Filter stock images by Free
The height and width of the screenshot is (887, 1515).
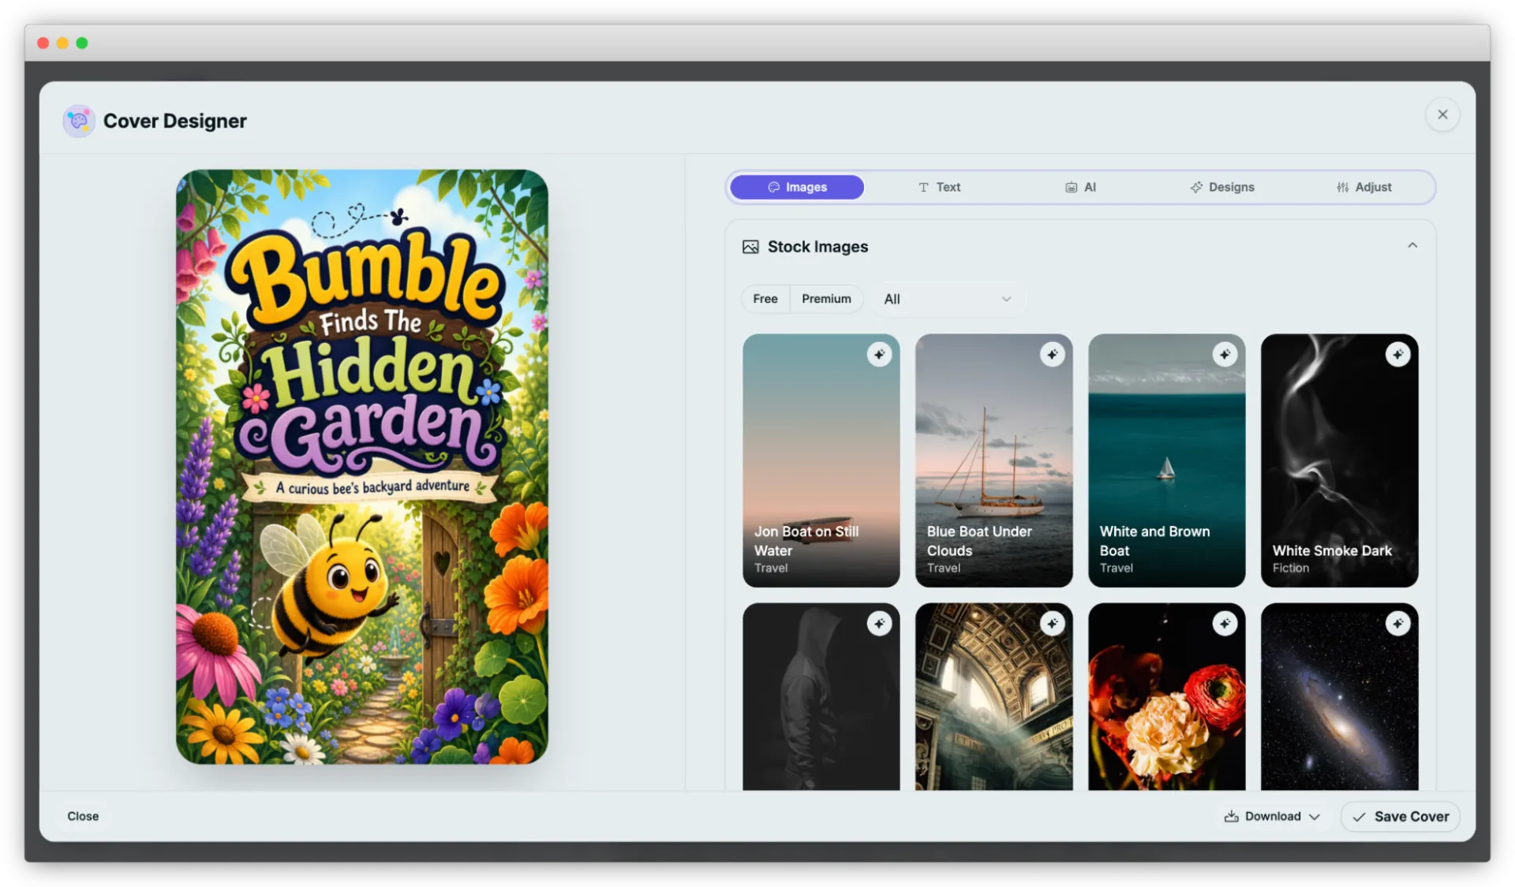click(x=765, y=299)
